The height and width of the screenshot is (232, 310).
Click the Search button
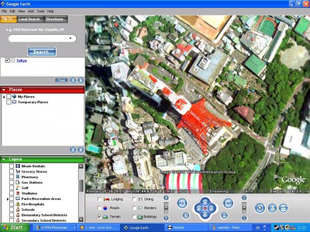[x=41, y=52]
